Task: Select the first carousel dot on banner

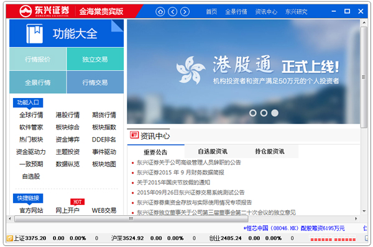Action: (x=252, y=113)
